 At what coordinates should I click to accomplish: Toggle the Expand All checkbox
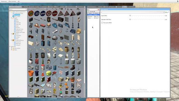click(x=89, y=12)
